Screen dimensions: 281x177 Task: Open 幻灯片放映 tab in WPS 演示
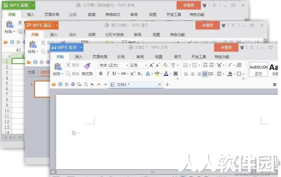[x=115, y=35]
